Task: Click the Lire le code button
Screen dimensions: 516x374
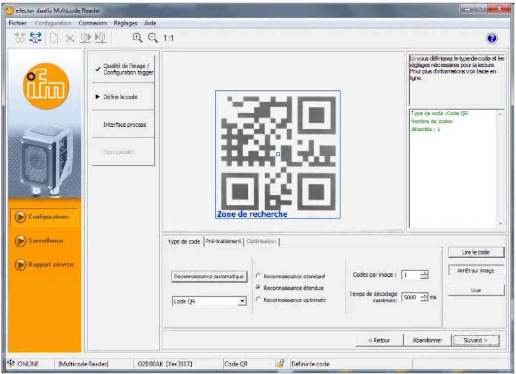Action: click(x=476, y=252)
